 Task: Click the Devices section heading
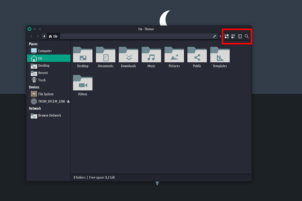[x=34, y=87]
